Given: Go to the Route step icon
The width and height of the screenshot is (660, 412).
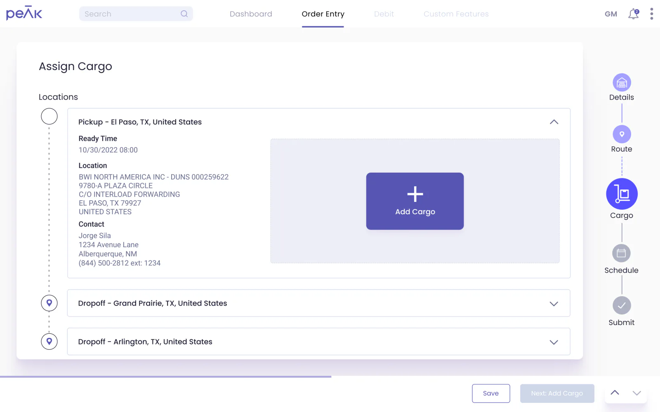Looking at the screenshot, I should [622, 134].
